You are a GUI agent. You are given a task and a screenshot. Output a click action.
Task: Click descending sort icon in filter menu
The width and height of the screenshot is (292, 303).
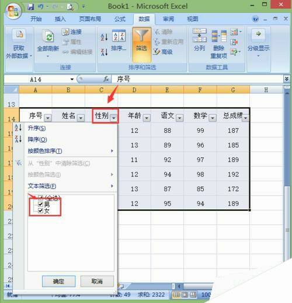(x=18, y=139)
